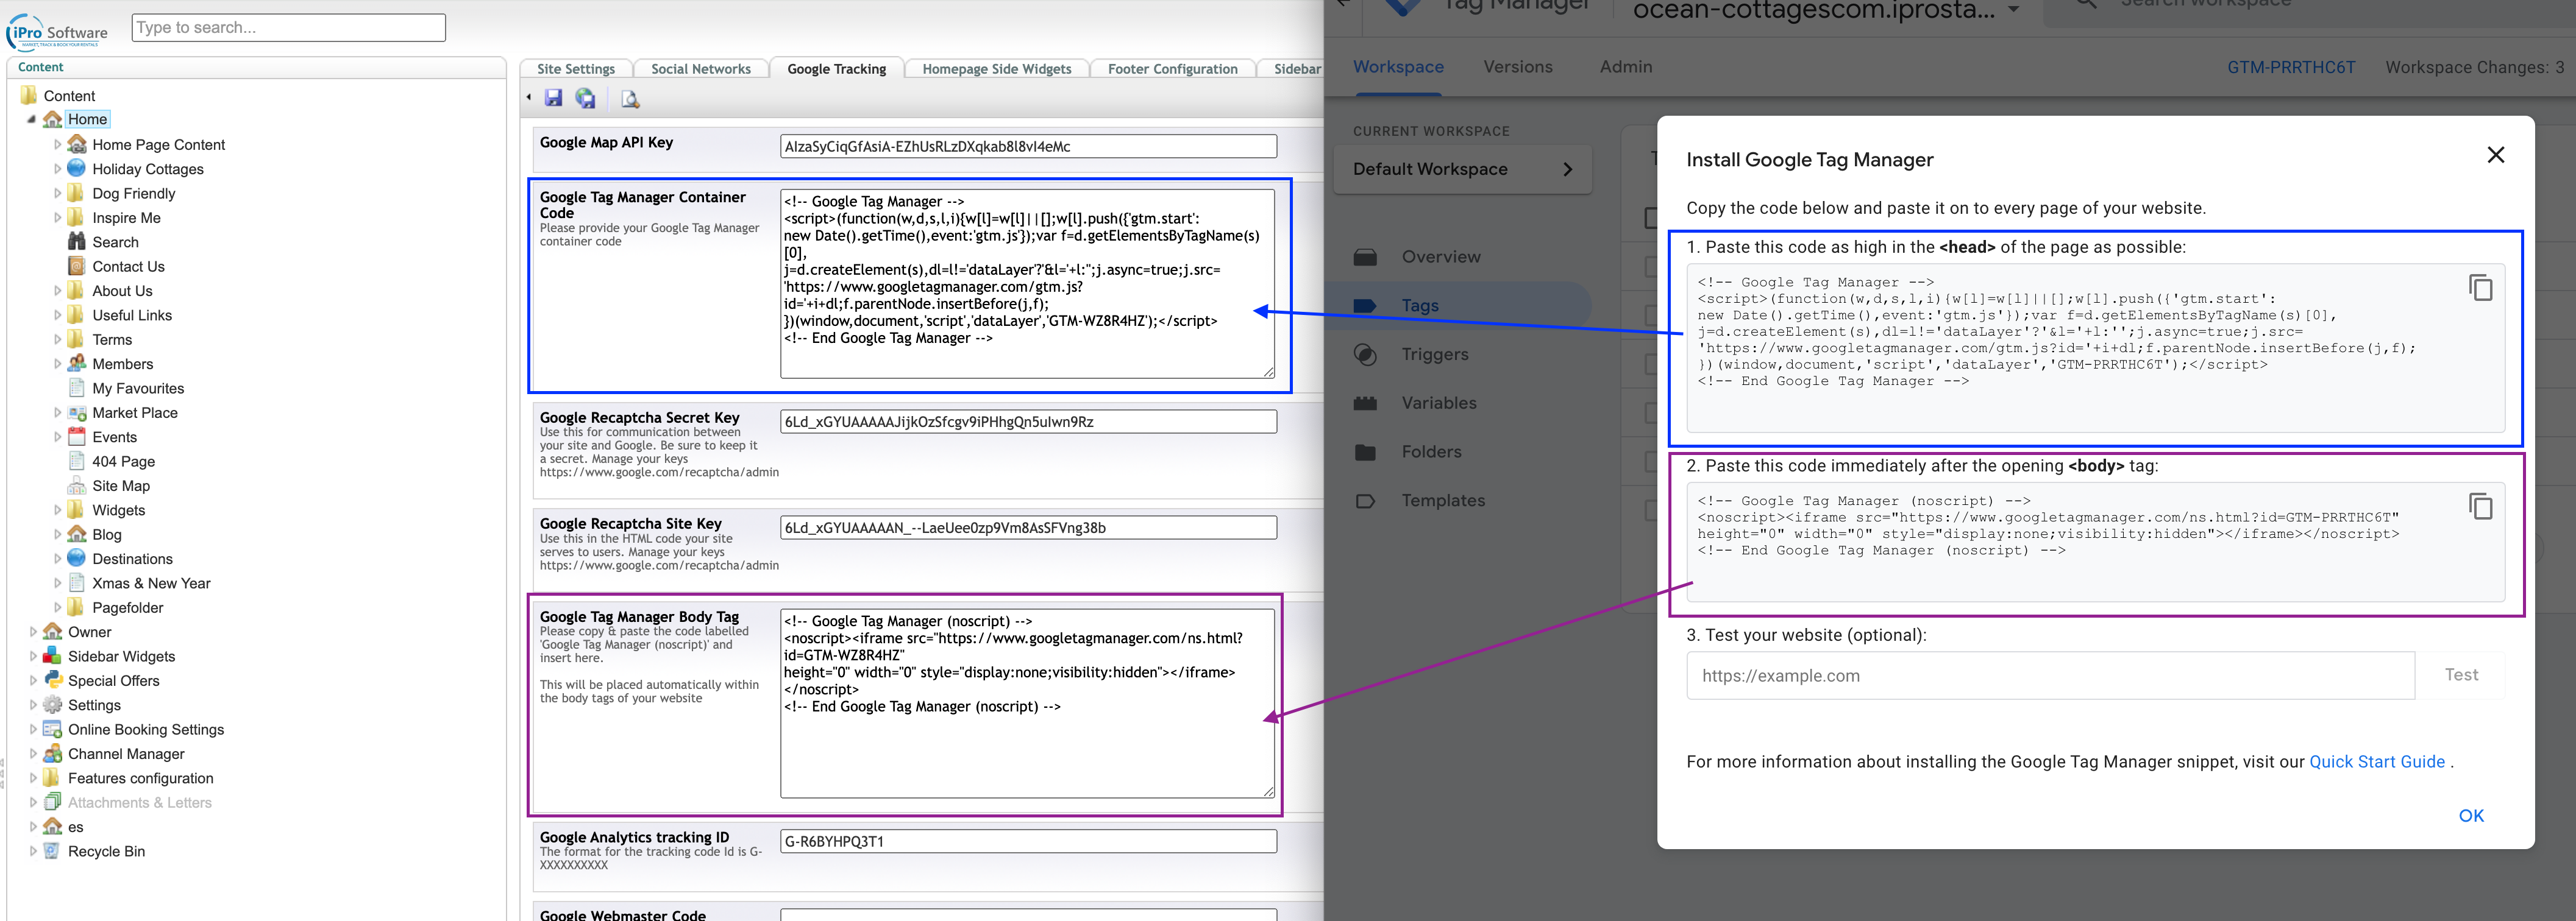
Task: Expand the Holiday Cottages tree node
Action: (57, 169)
